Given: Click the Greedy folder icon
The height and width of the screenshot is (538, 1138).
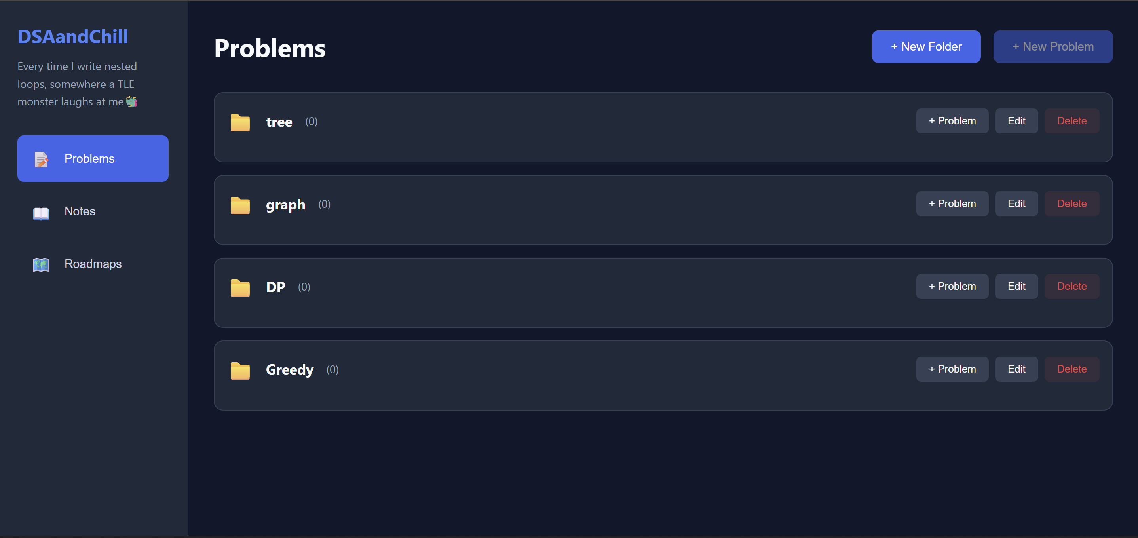Looking at the screenshot, I should click(240, 370).
